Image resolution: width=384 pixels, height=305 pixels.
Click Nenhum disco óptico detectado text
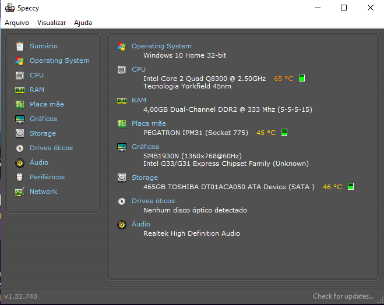coord(195,210)
